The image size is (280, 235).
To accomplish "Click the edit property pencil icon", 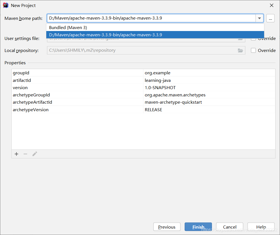I will coord(35,154).
